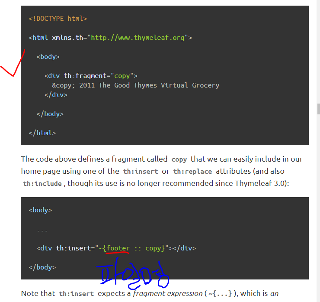Click the italic "fragment expression" phrase
This screenshot has width=320, height=302.
pos(168,294)
